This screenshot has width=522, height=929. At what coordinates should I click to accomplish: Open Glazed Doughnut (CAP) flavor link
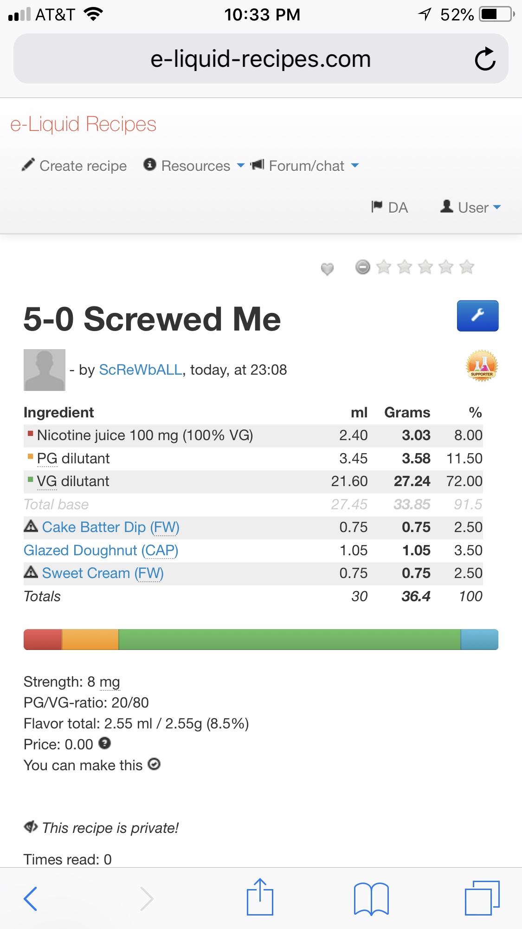pos(101,550)
